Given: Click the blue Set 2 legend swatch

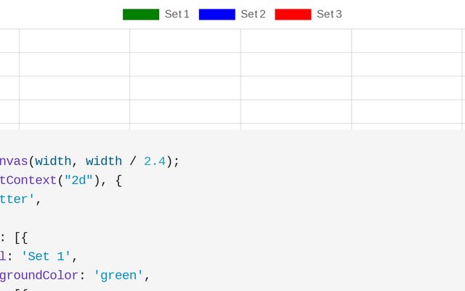Looking at the screenshot, I should (x=217, y=15).
